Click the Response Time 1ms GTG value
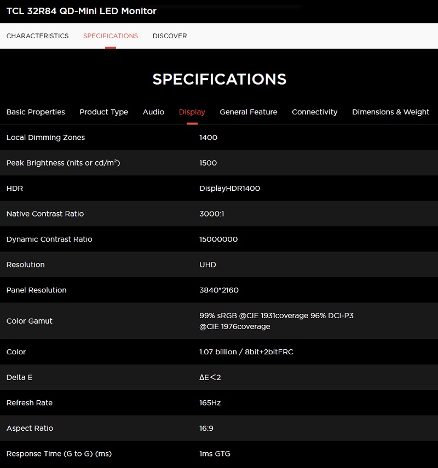Screen dimensions: 438x468 tap(215, 454)
